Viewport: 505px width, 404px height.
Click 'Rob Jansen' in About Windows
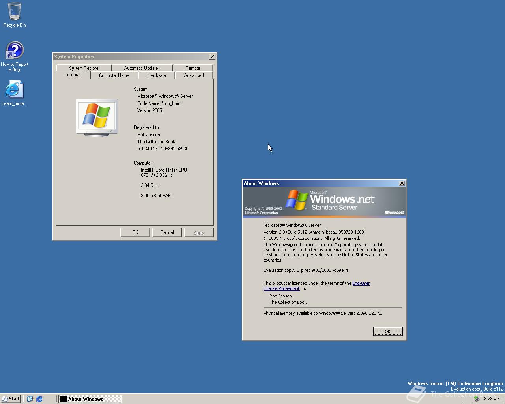point(281,296)
